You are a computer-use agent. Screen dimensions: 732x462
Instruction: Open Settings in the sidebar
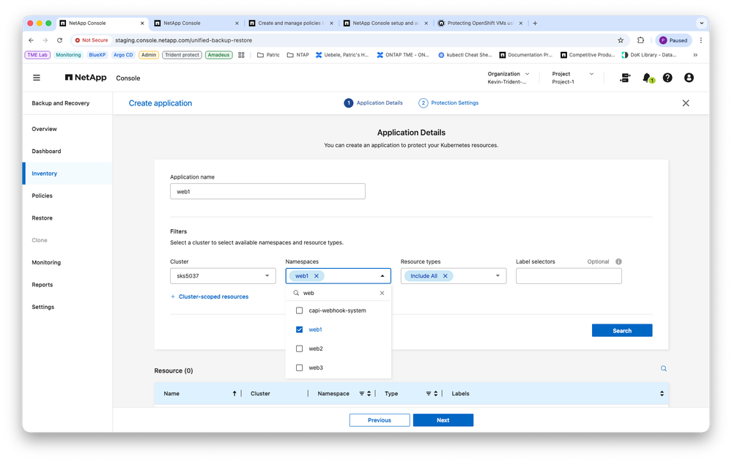coord(43,307)
